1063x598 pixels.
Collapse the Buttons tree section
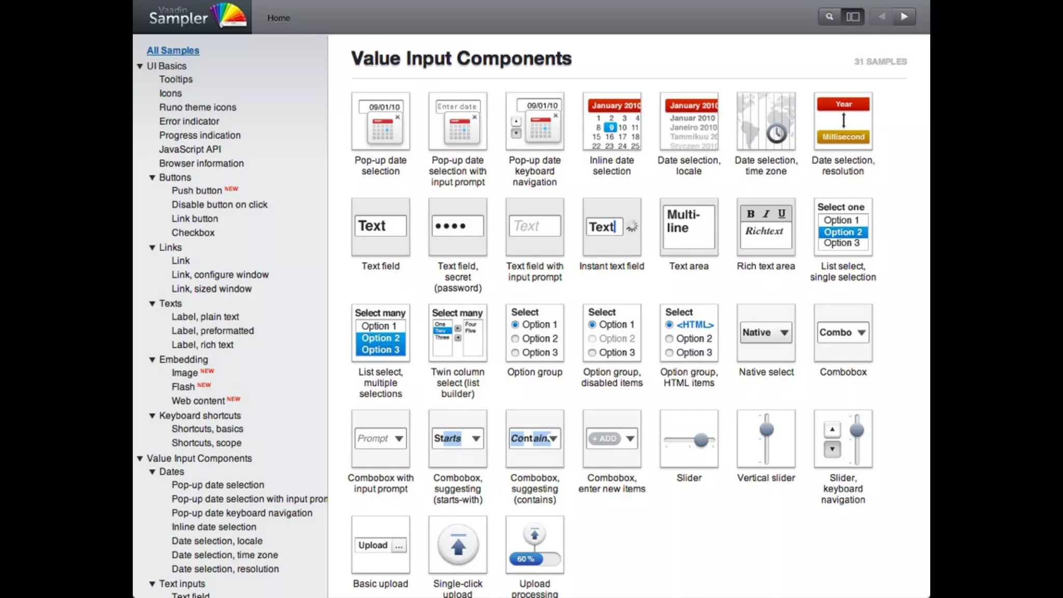[x=152, y=178]
